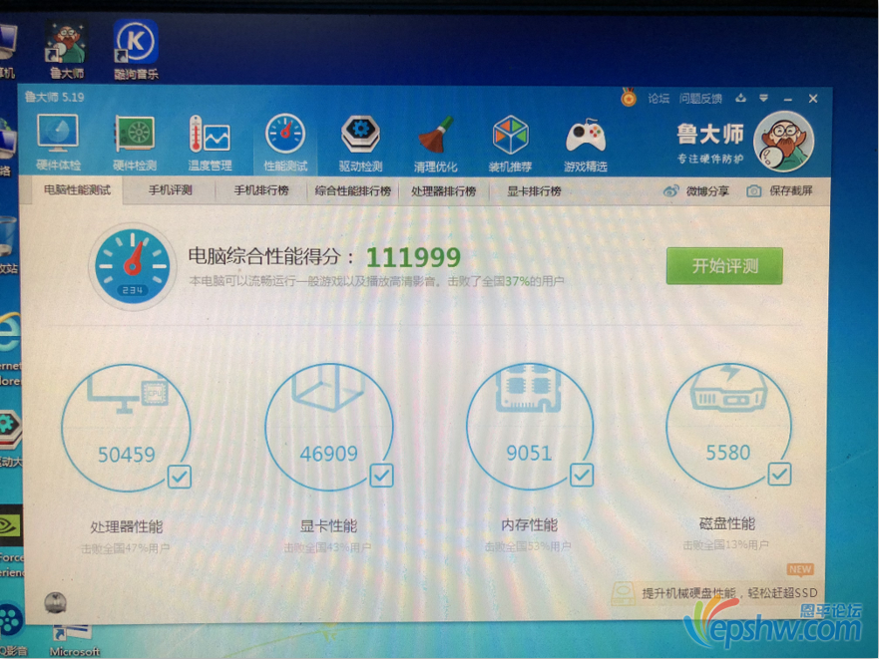
Task: Click the speedometer gauge icon
Action: coord(133,267)
